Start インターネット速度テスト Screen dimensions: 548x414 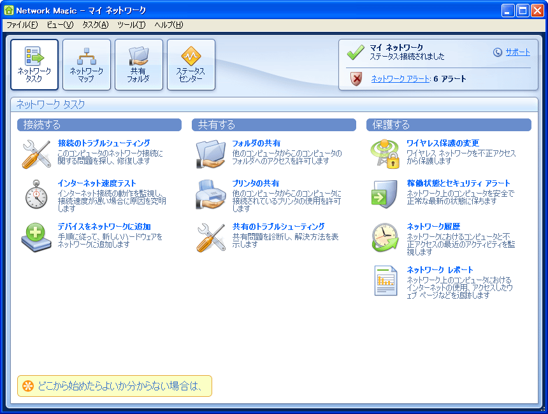97,183
